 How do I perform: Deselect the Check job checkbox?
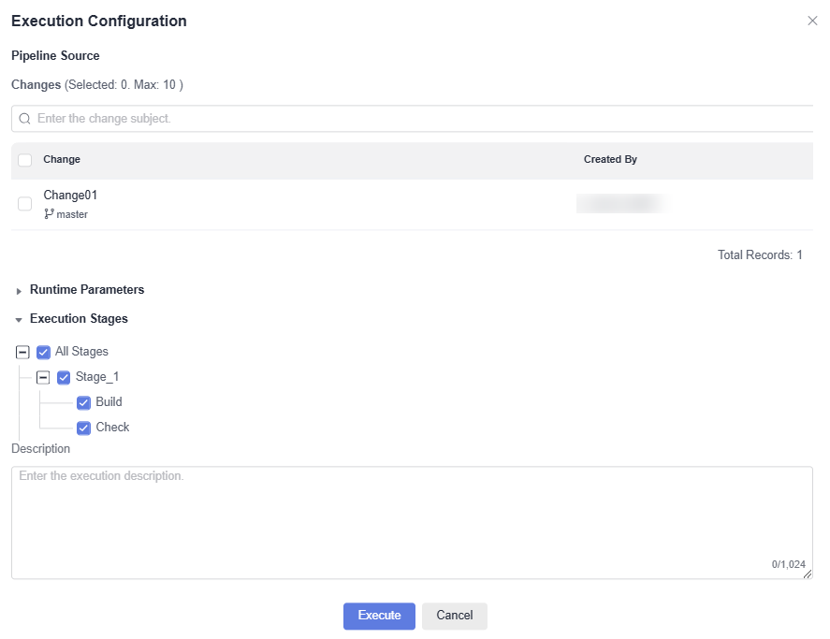tap(83, 428)
